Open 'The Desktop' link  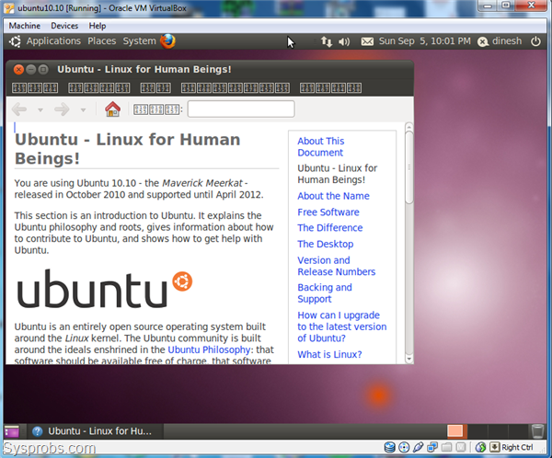tap(326, 244)
